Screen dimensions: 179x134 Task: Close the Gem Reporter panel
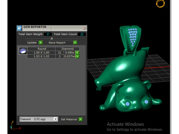click(x=85, y=28)
